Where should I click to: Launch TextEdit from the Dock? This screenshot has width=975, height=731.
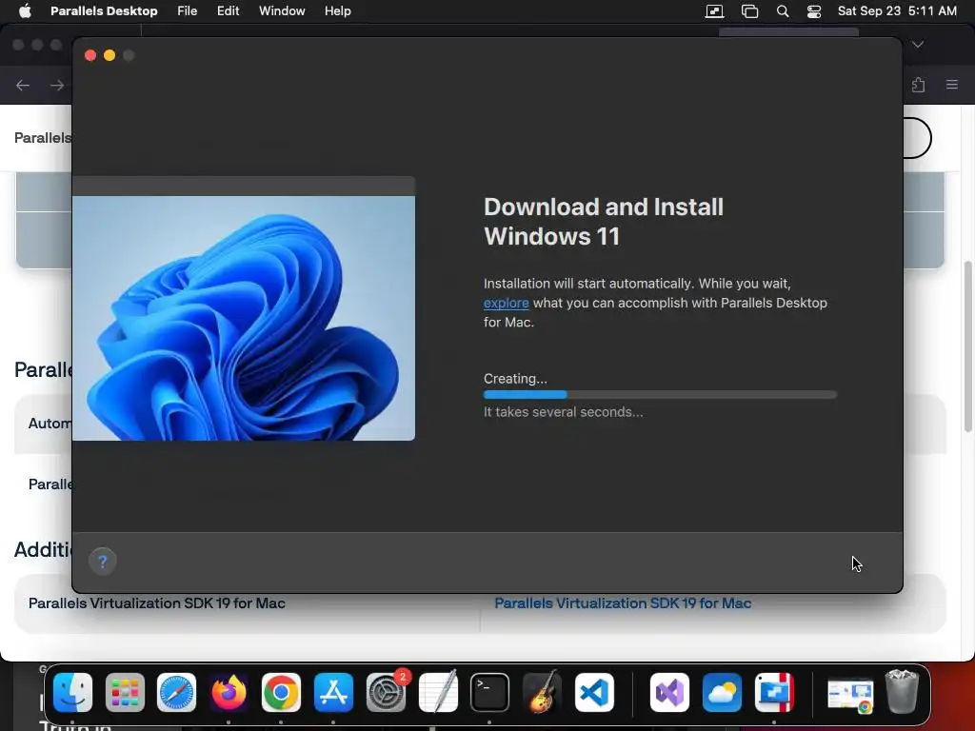(438, 693)
